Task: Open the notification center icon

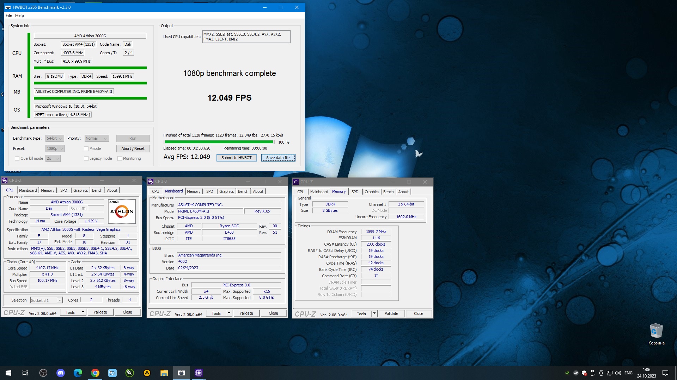Action: pos(665,373)
